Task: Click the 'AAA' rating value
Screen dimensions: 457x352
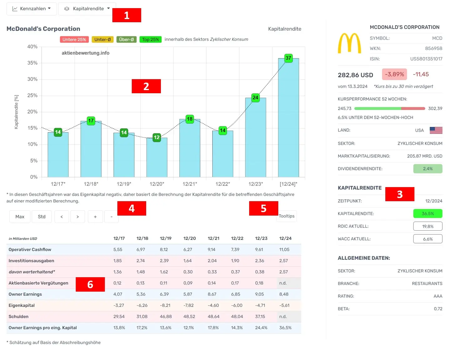Action: (438, 296)
